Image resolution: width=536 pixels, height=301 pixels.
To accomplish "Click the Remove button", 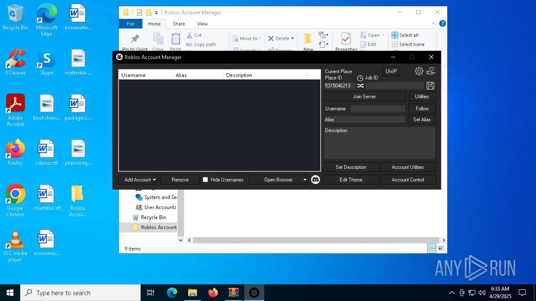I will point(180,180).
